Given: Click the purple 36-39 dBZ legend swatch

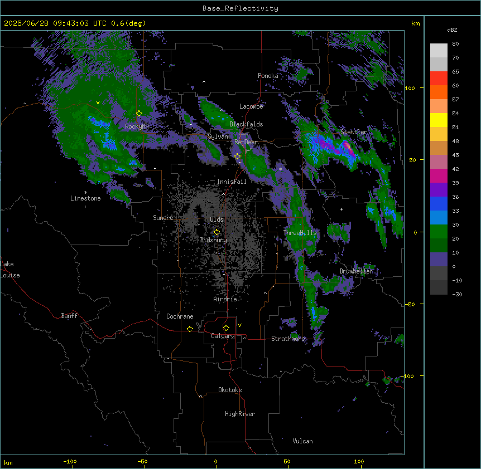Looking at the screenshot, I should click(x=439, y=190).
